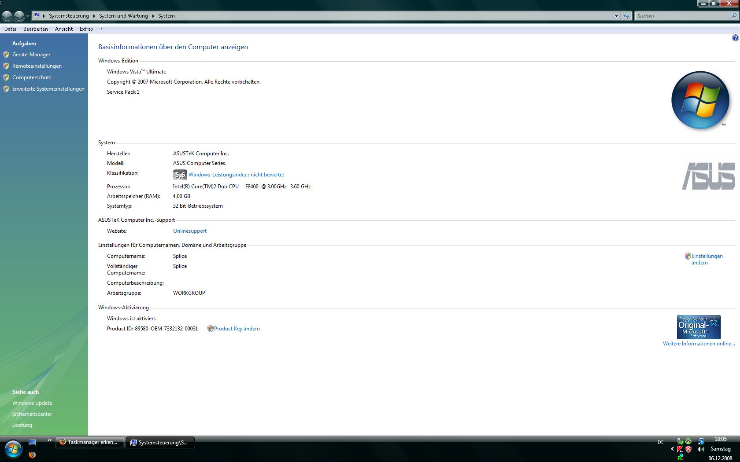Image resolution: width=740 pixels, height=462 pixels.
Task: Click the volume speaker tray icon
Action: tap(700, 449)
